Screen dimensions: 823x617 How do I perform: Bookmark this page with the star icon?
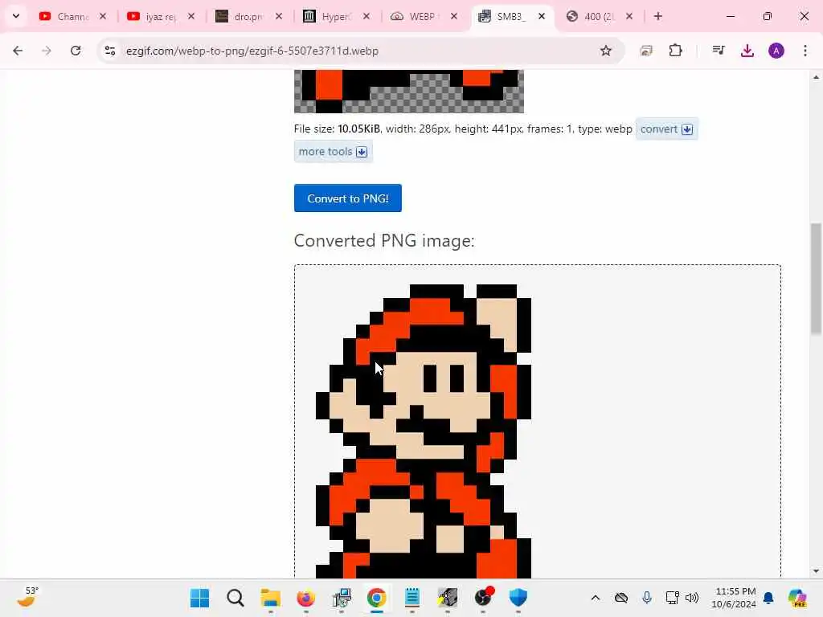pos(606,51)
